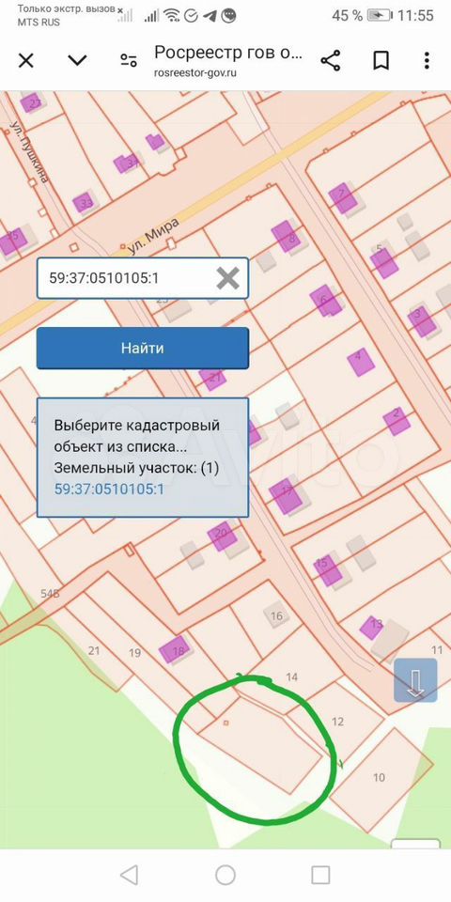Click the blue Найти button
The width and height of the screenshot is (451, 902).
coord(143,348)
